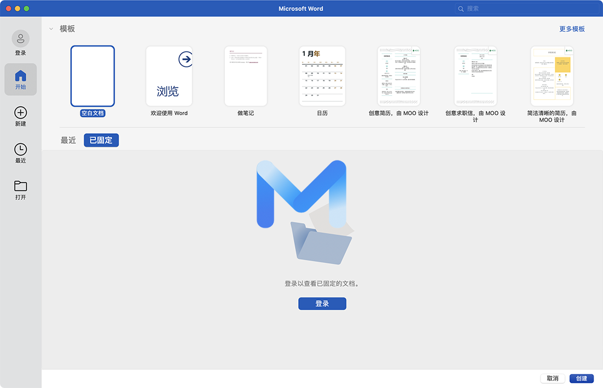Select the 空白文档 blank document thumbnail

pos(93,76)
